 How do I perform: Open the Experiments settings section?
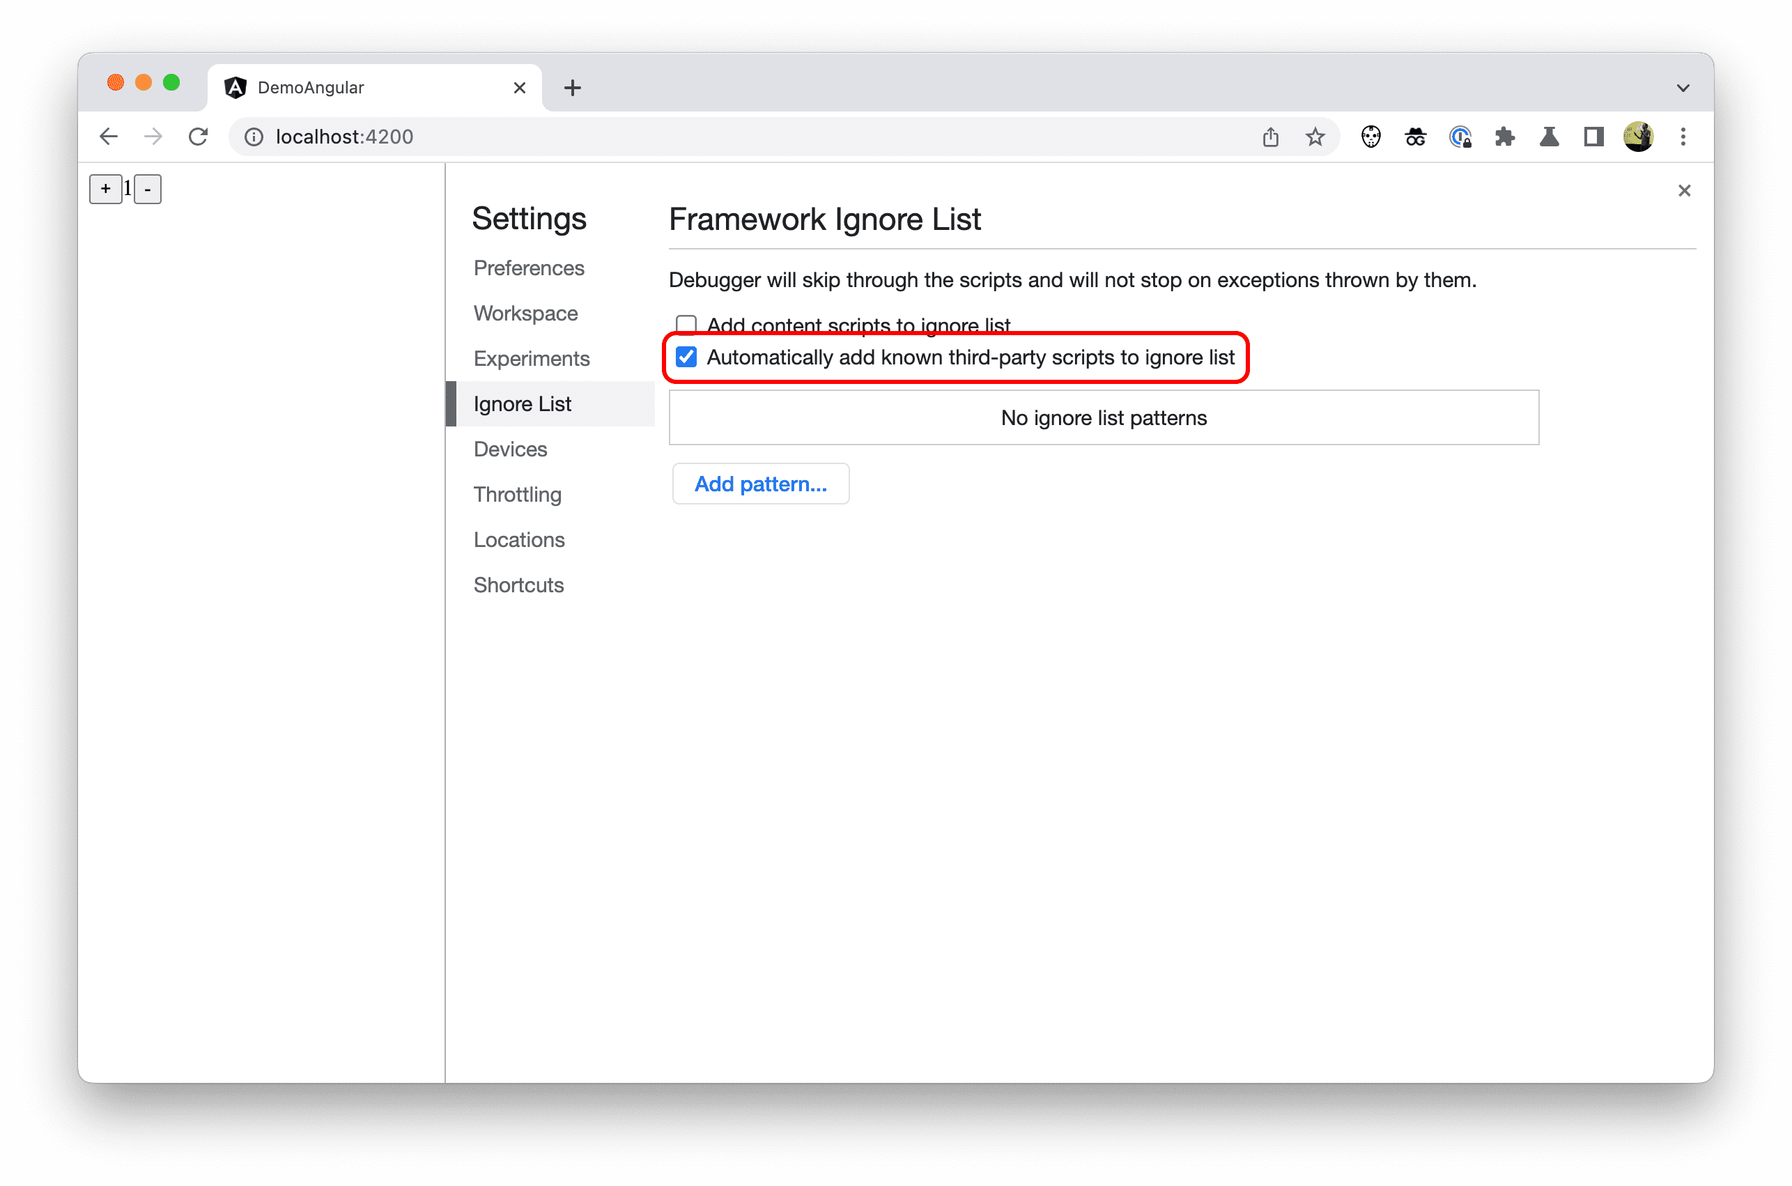[x=531, y=357]
